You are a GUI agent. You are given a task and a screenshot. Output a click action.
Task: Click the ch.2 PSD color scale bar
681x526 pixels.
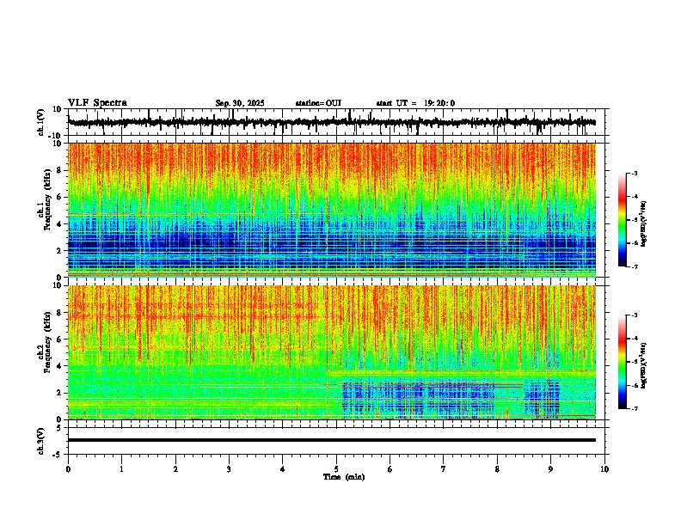coord(622,362)
